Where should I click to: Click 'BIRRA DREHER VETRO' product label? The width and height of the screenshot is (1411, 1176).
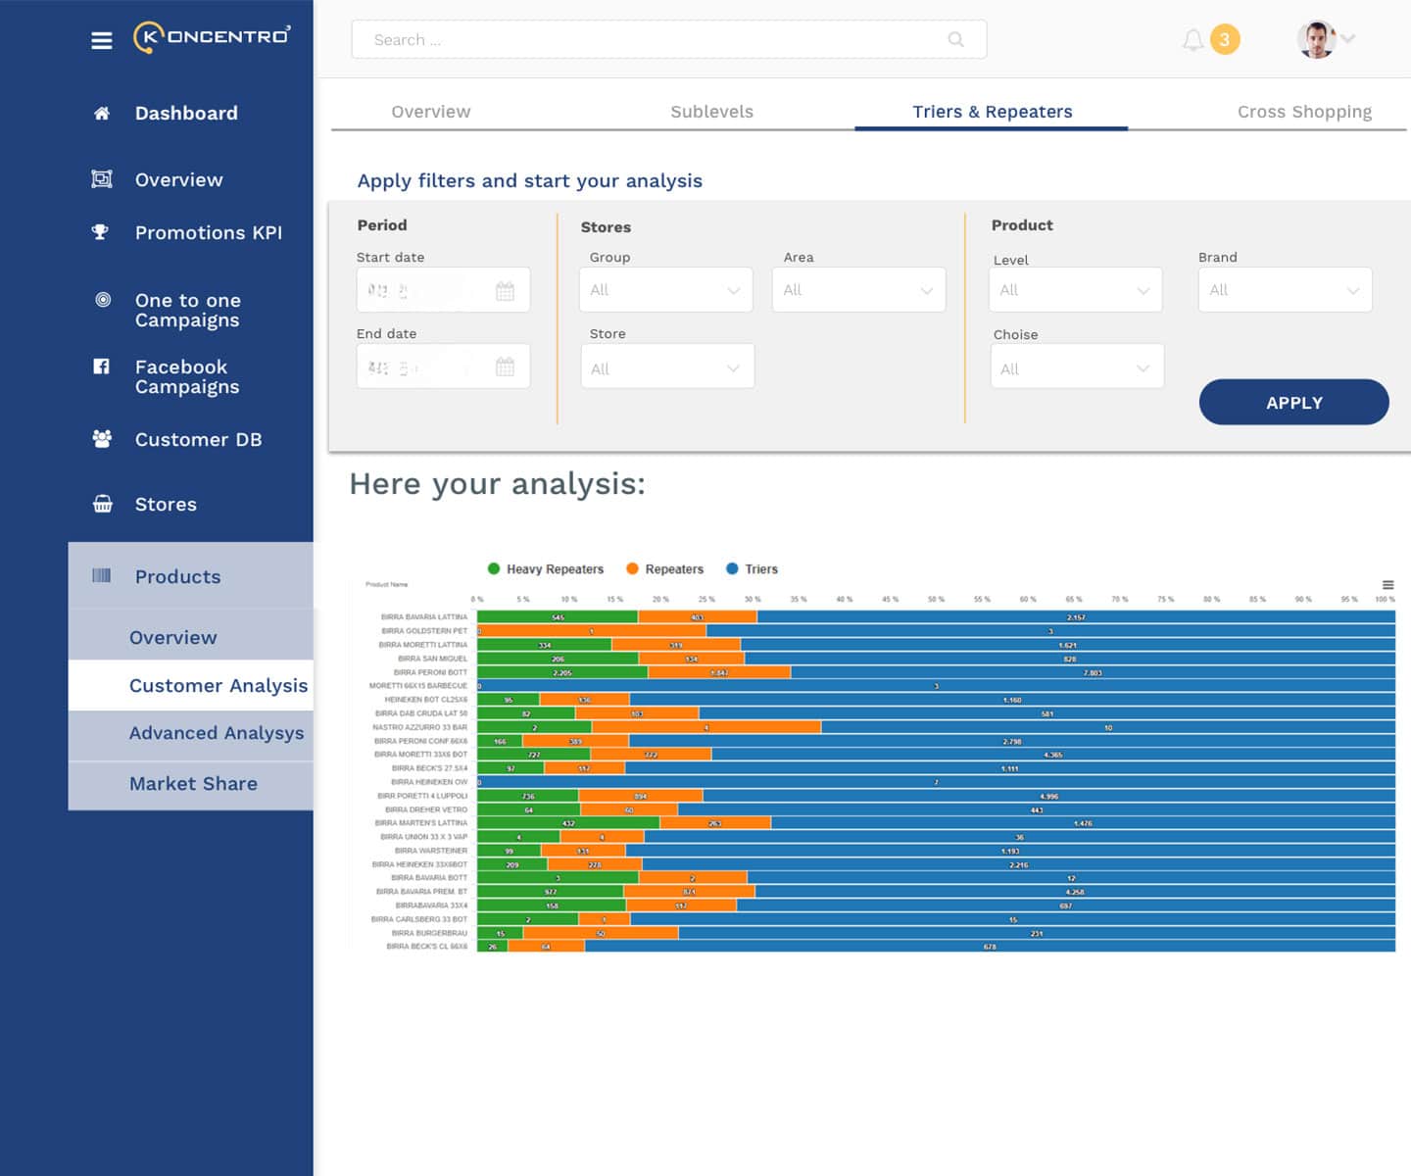click(426, 809)
